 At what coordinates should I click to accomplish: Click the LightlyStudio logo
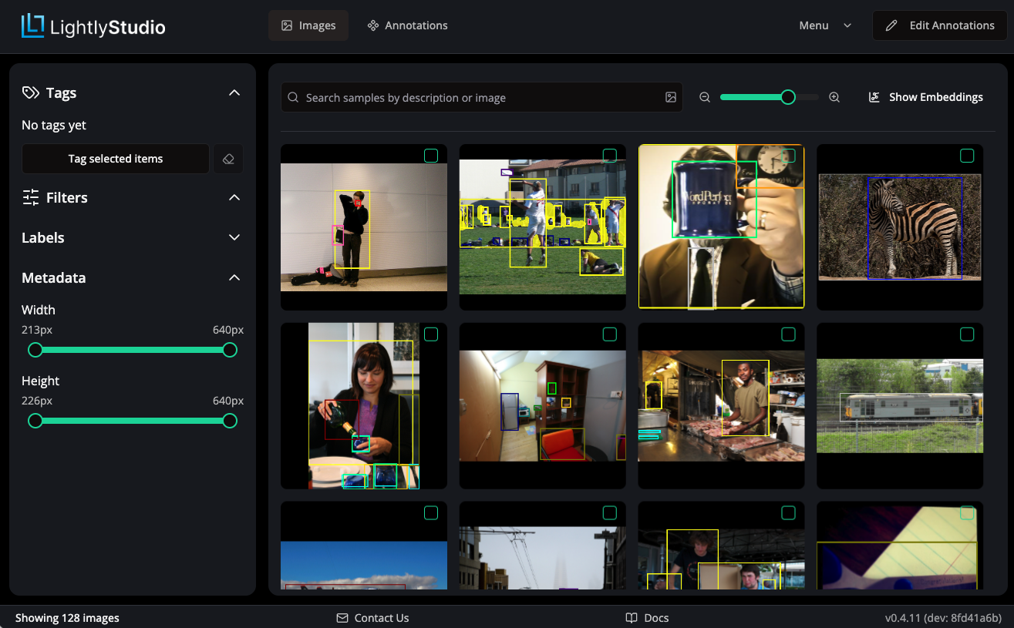(93, 25)
